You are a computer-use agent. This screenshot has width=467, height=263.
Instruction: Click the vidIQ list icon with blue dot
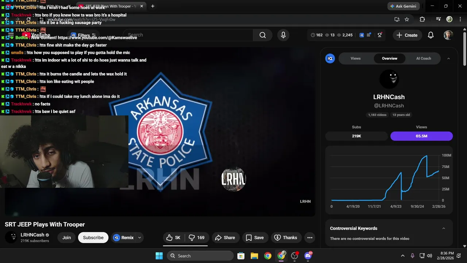(x=369, y=35)
